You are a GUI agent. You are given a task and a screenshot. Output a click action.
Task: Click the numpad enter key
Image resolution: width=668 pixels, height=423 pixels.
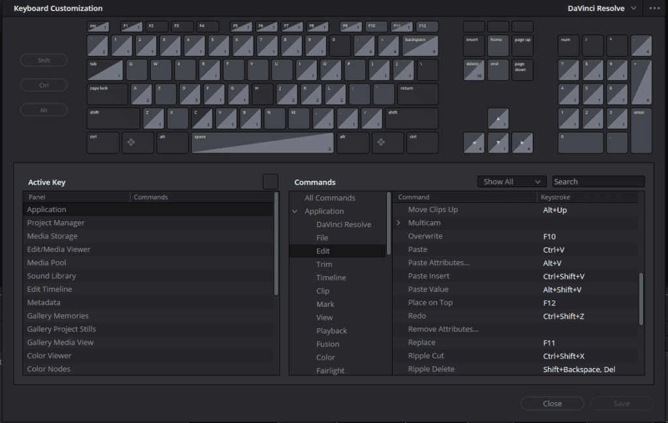(x=641, y=131)
